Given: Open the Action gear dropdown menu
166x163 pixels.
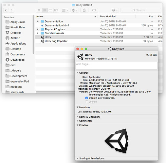Looking at the screenshot, I should coord(75,10).
